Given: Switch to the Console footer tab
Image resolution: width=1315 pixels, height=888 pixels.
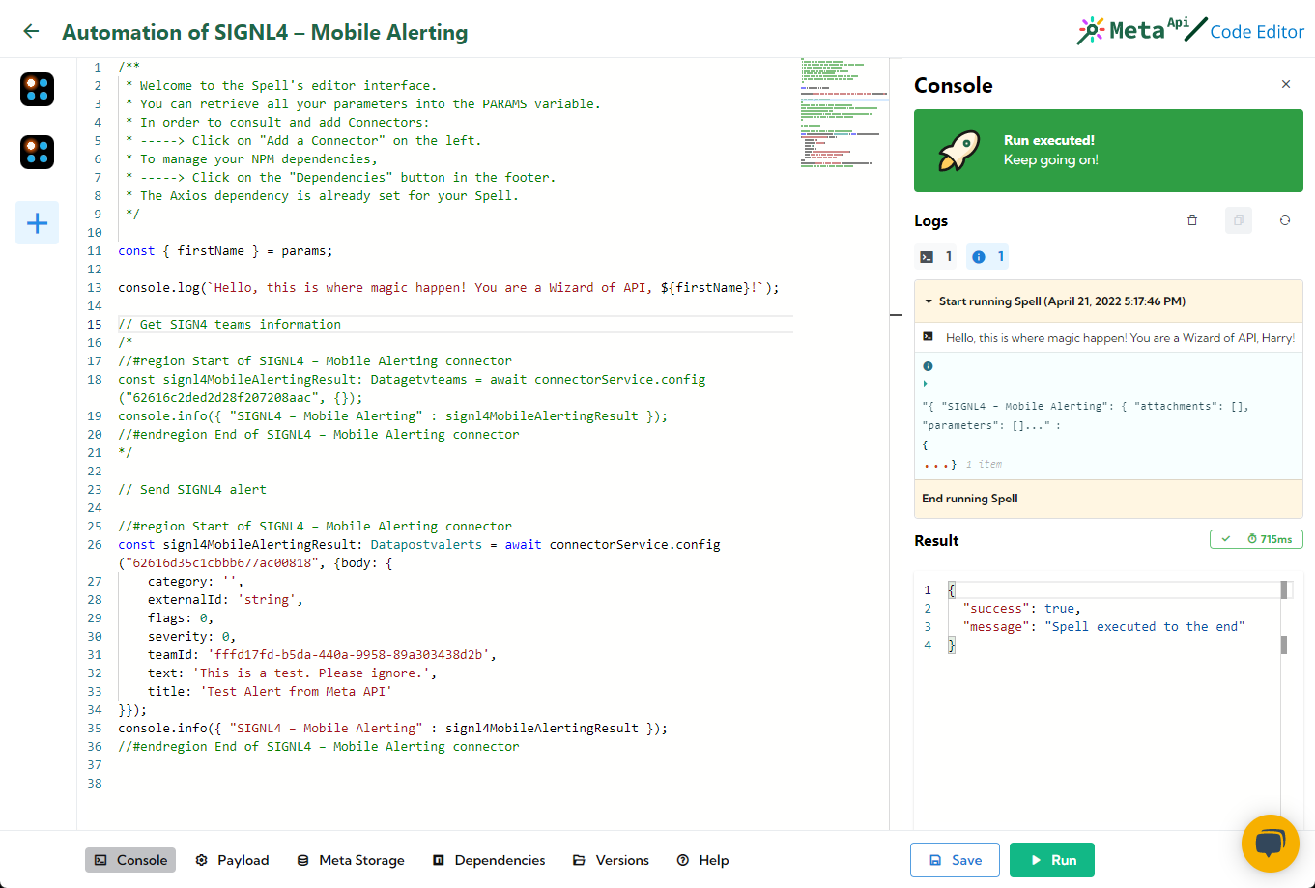Looking at the screenshot, I should click(x=130, y=860).
